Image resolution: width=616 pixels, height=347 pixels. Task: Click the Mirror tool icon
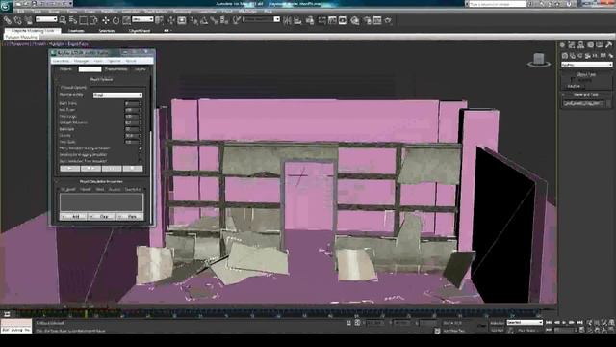click(x=288, y=20)
